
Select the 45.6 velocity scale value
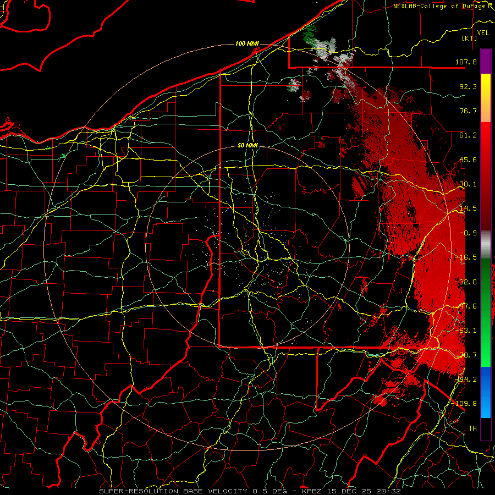[468, 159]
